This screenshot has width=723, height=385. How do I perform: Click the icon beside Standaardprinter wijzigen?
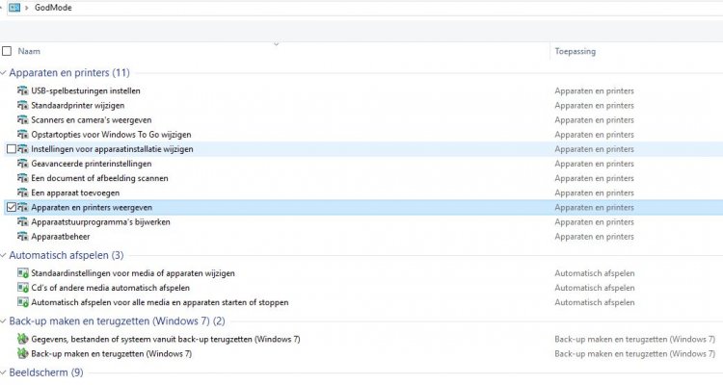(x=23, y=106)
